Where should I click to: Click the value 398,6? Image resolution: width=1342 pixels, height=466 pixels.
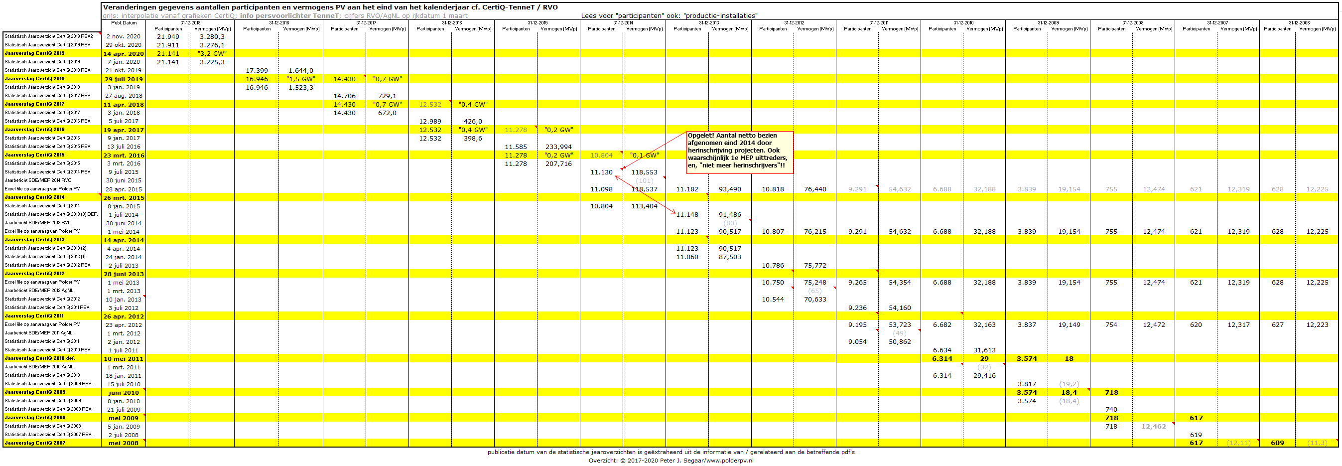tap(473, 138)
